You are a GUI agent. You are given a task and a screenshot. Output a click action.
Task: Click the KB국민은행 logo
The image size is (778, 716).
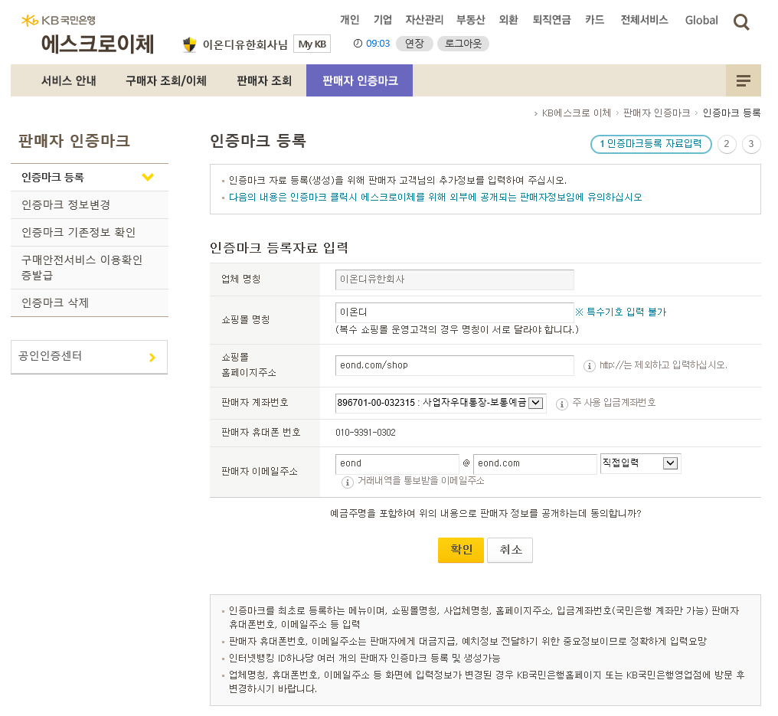pos(58,21)
